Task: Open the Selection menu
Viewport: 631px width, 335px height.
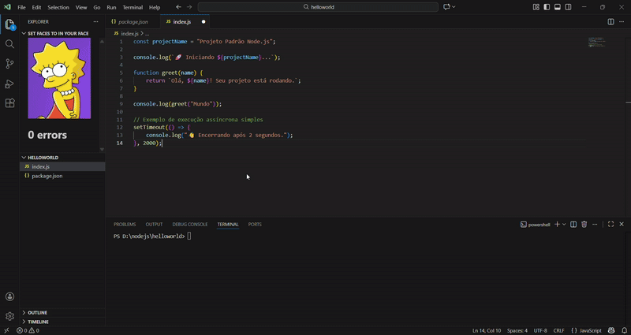Action: (x=58, y=7)
